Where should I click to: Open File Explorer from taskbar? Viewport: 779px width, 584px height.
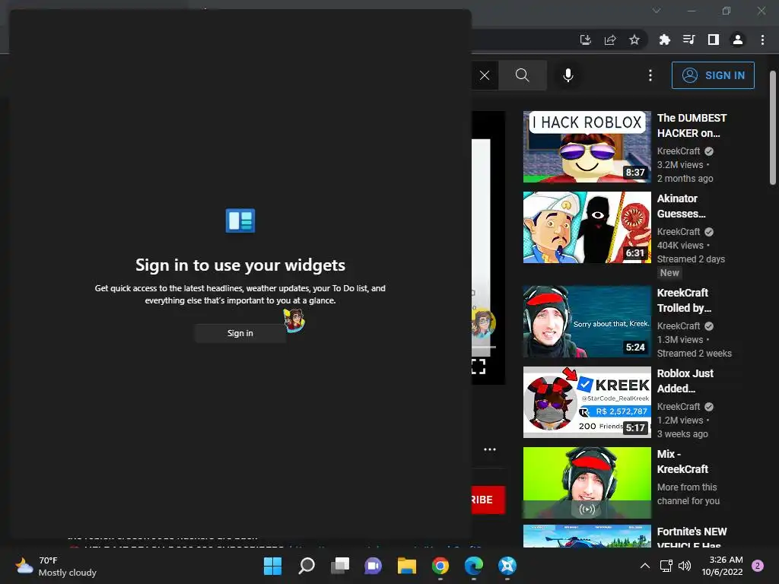406,566
